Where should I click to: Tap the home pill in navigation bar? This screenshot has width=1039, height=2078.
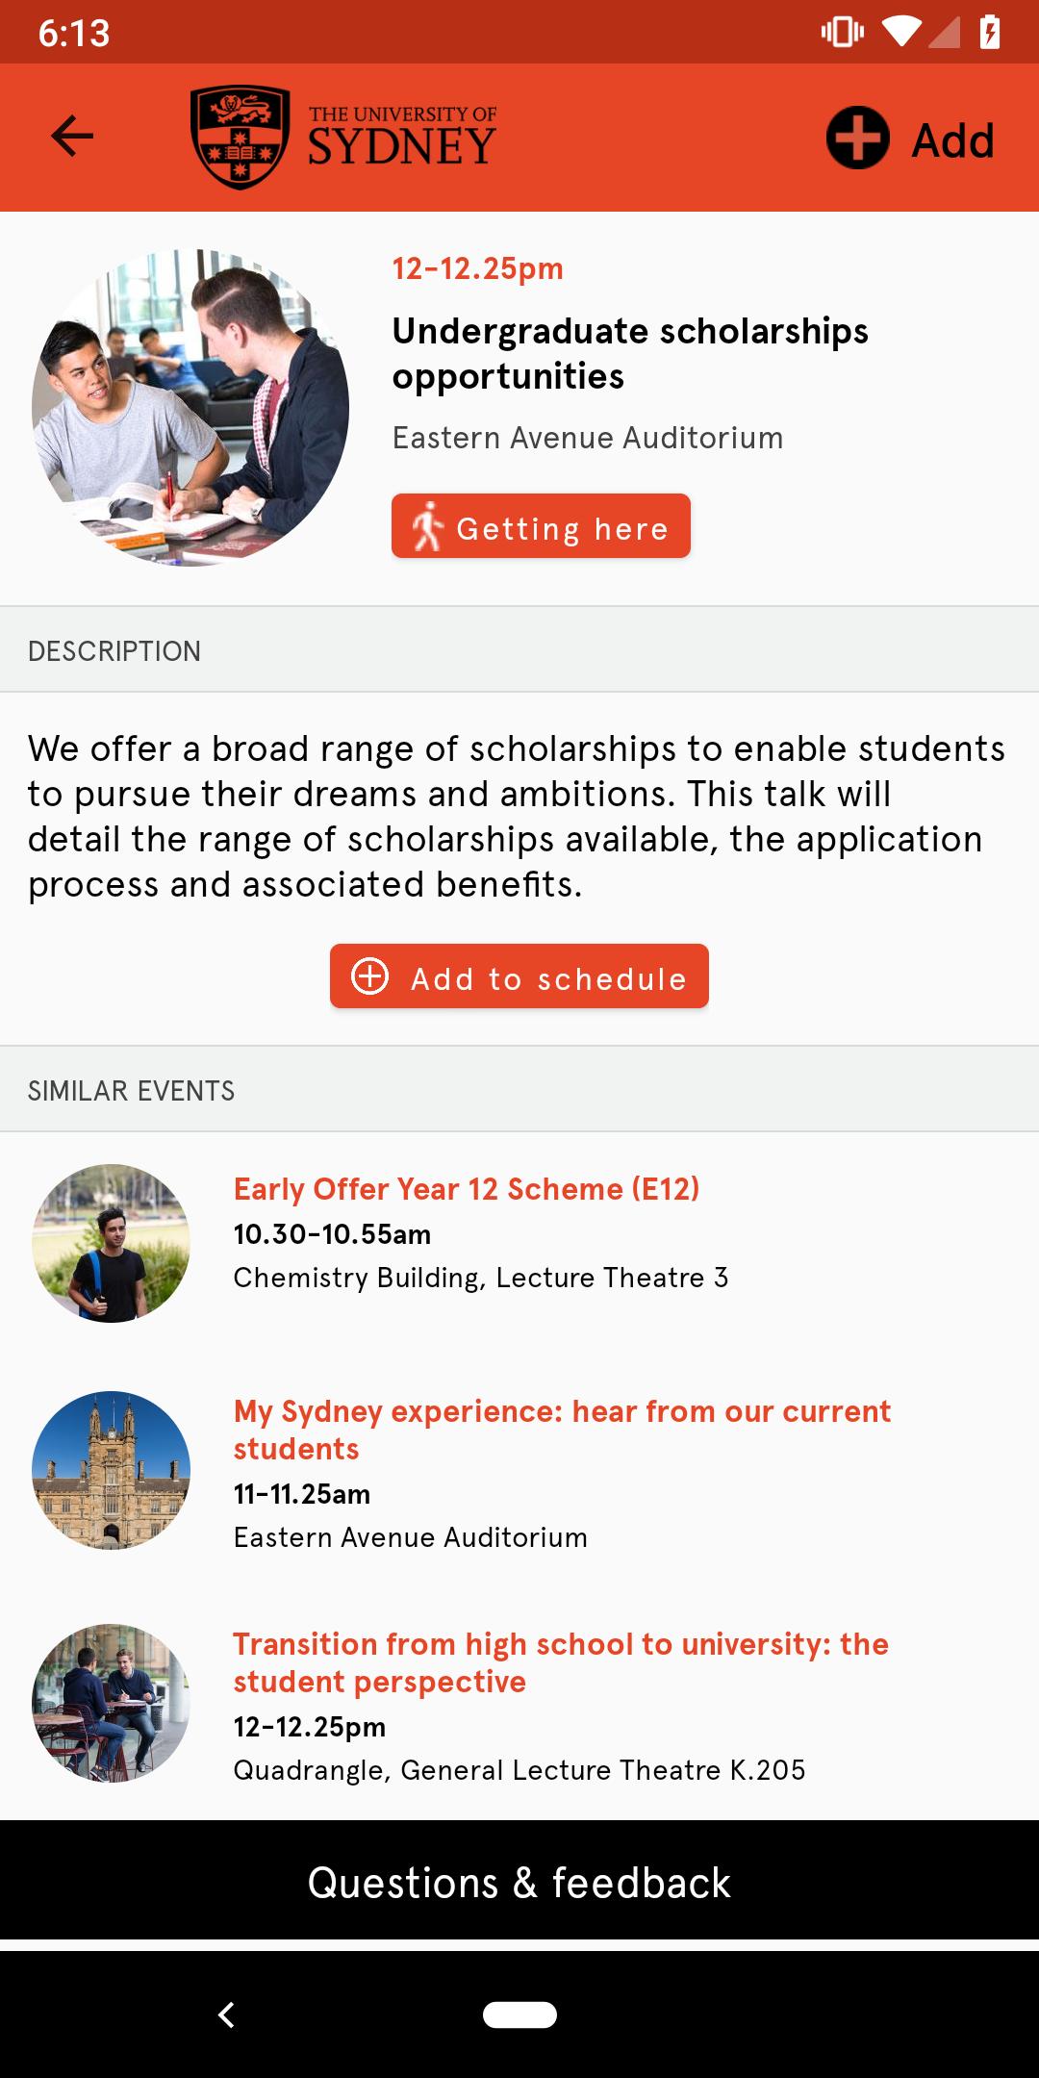tap(519, 2015)
